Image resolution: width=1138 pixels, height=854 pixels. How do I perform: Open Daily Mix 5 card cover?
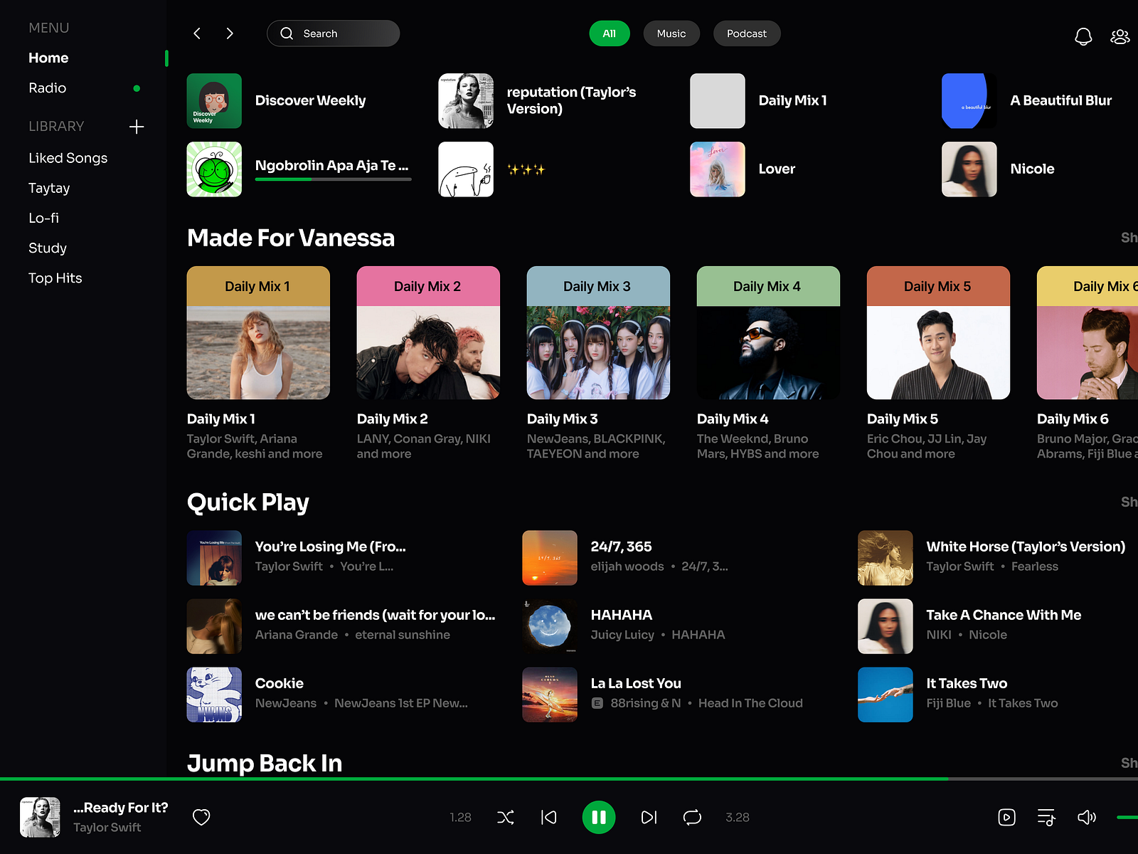[x=938, y=332]
